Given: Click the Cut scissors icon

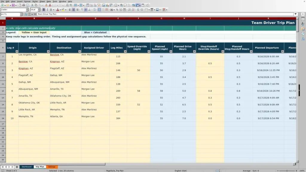Looking at the screenshot, I should tap(32, 5).
